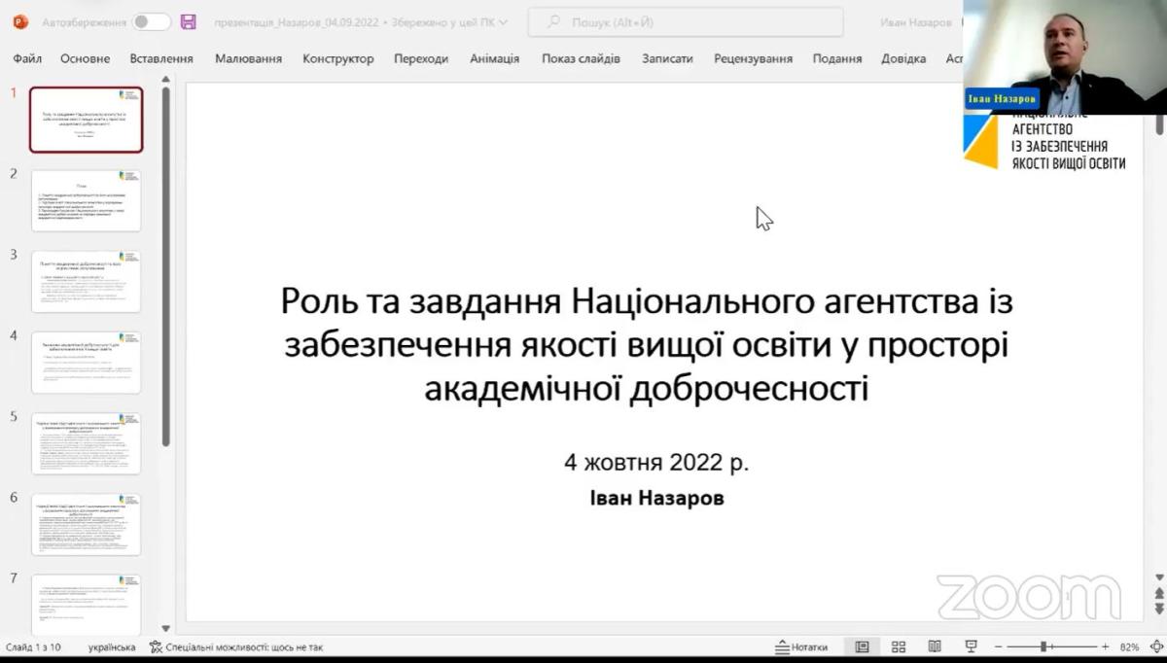
Task: Click the zoom in plus button
Action: (1106, 646)
